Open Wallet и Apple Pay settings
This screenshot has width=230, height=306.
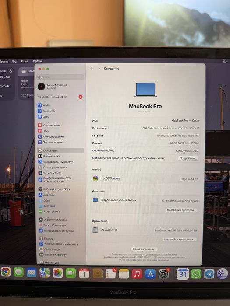[x=53, y=255]
